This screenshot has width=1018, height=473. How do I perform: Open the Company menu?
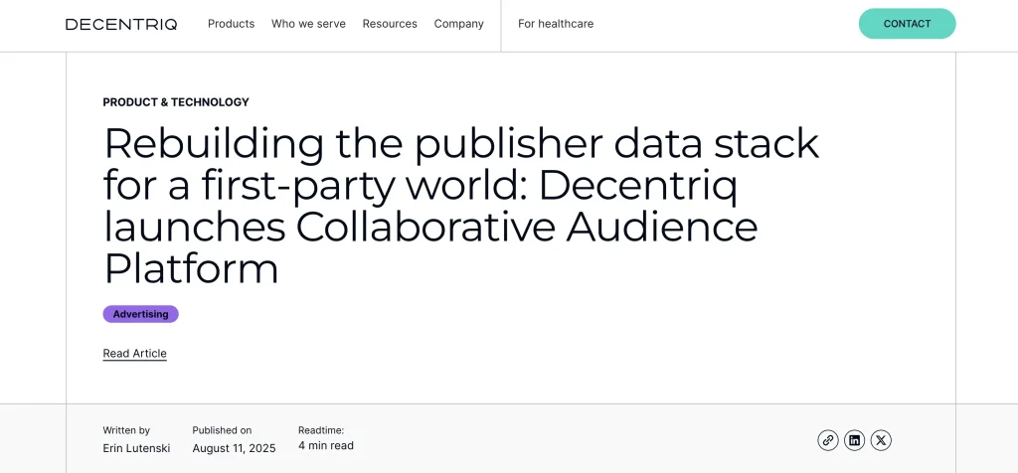click(459, 24)
